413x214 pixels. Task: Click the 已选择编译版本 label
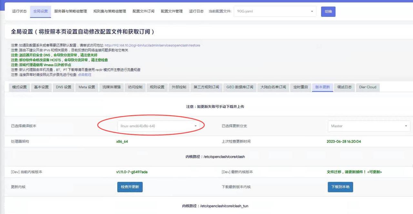point(24,126)
